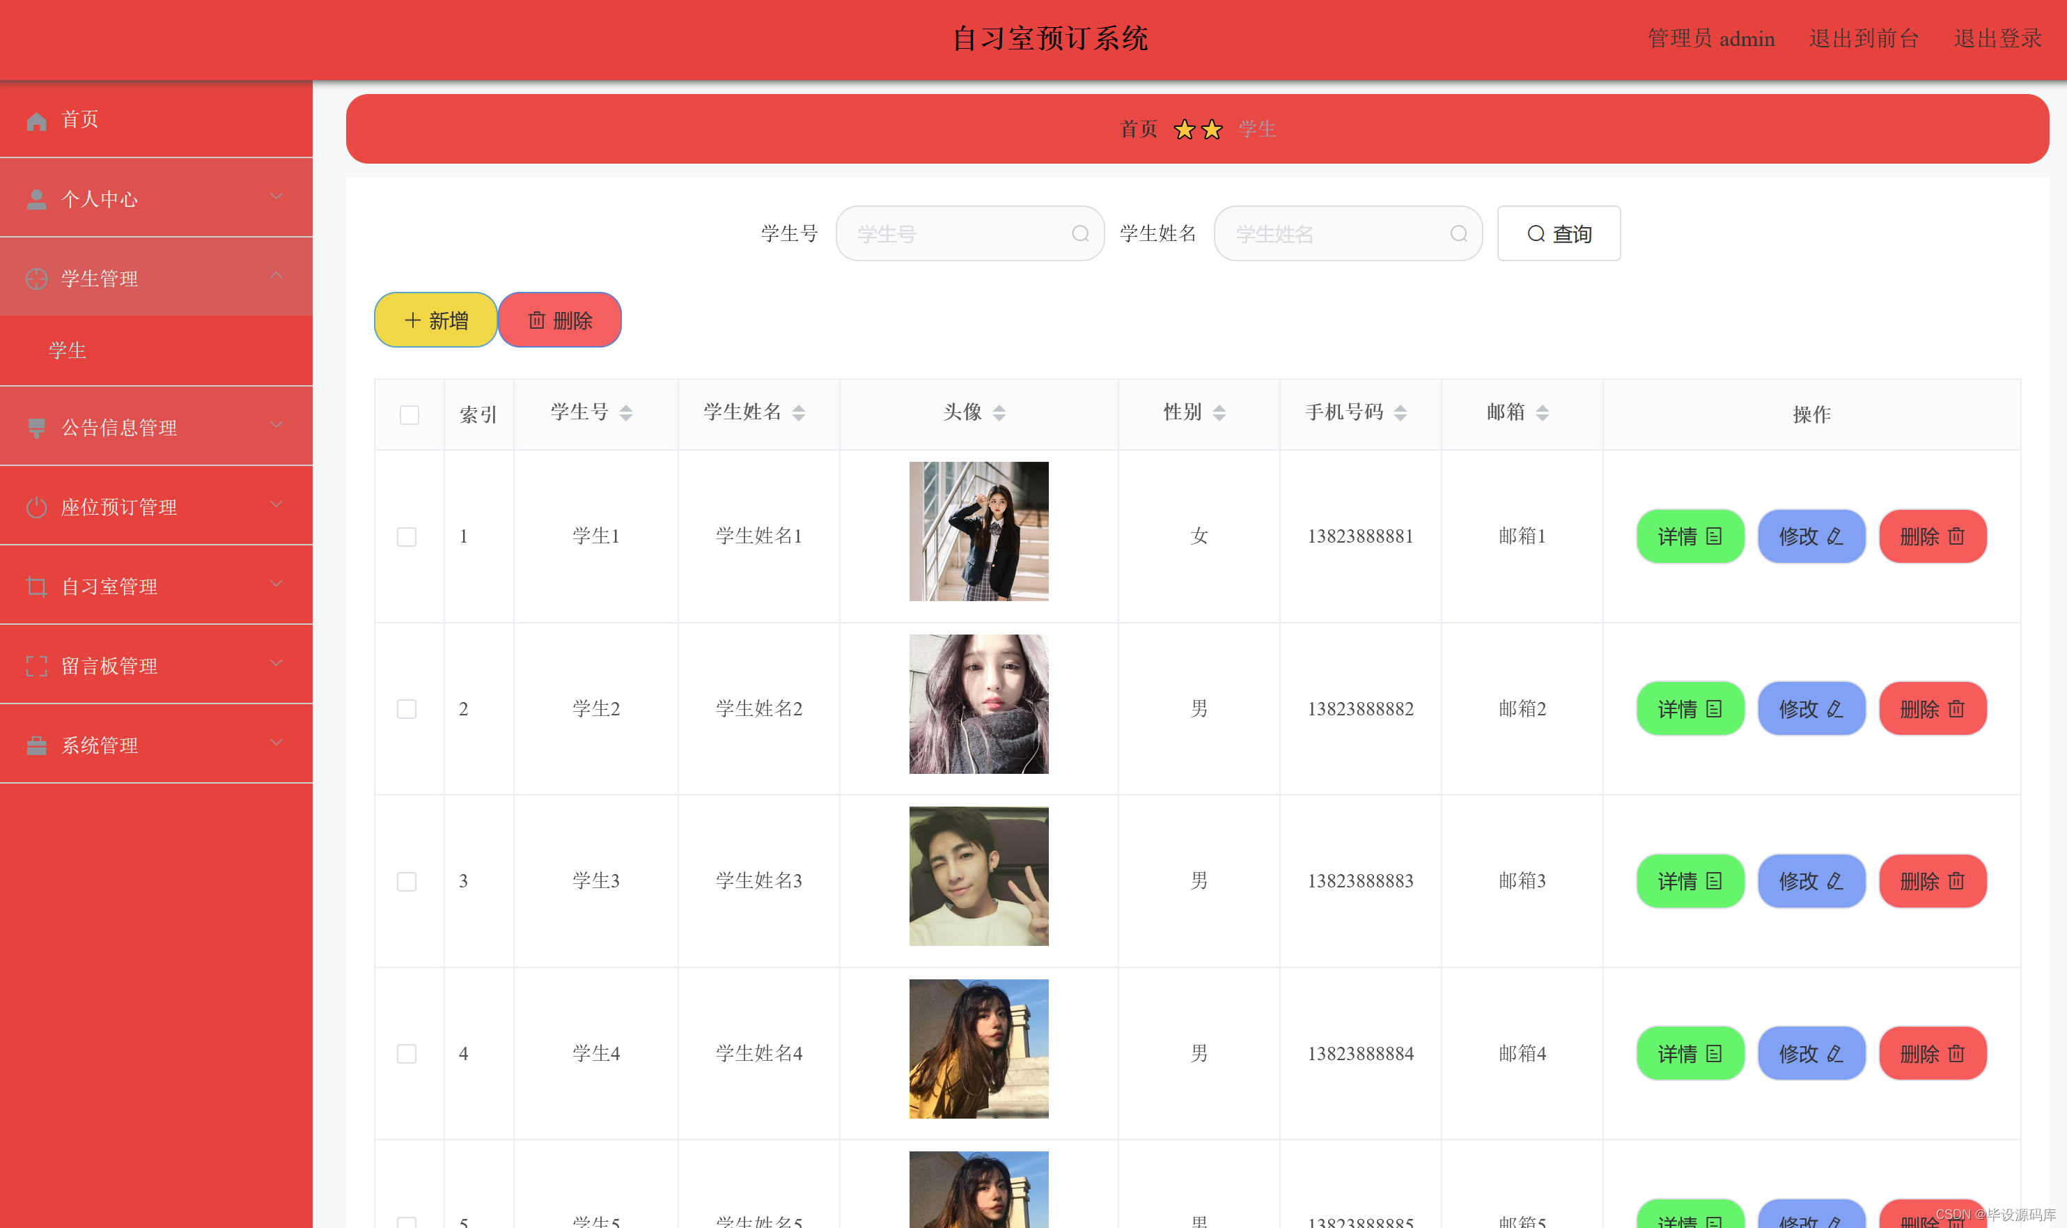Open the 学生 submenu item
Viewport: 2067px width, 1228px height.
point(68,351)
